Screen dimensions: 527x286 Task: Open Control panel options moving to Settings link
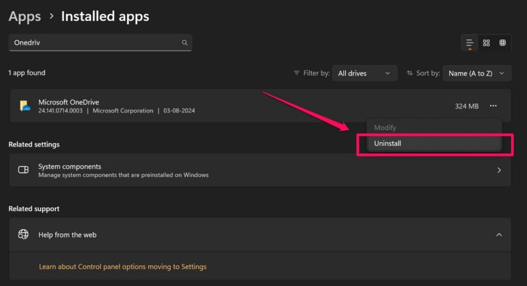click(123, 267)
